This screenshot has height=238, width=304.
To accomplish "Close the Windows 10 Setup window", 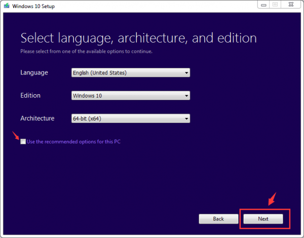I will tap(291, 5).
